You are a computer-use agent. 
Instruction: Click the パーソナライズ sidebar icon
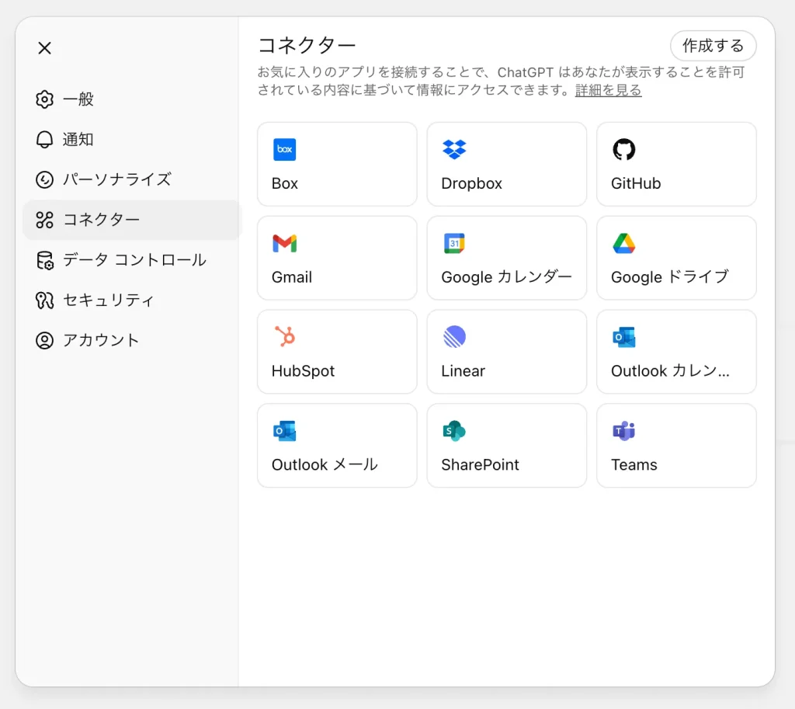pyautogui.click(x=44, y=179)
